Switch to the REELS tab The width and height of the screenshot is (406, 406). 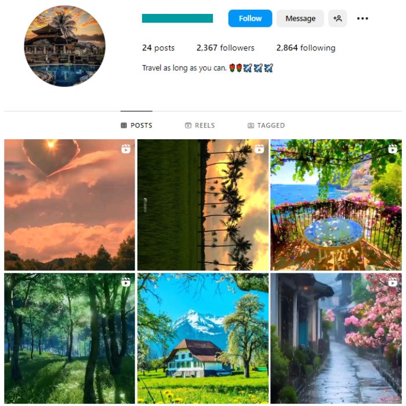point(200,125)
